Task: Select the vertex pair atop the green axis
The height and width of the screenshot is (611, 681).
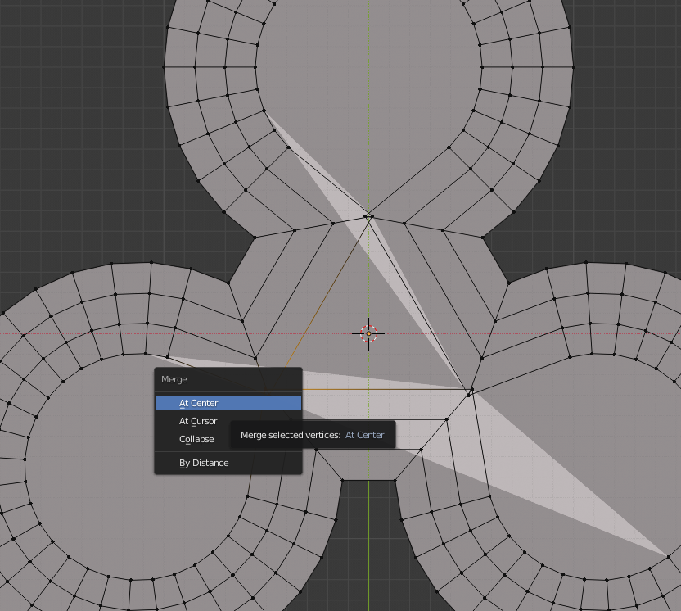Action: coord(368,216)
